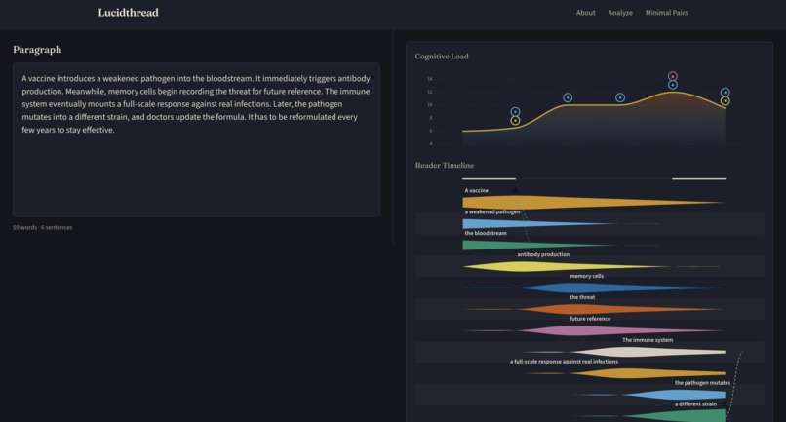The height and width of the screenshot is (422, 786).
Task: Click the blue marker directly below the pink marker
Action: click(673, 85)
